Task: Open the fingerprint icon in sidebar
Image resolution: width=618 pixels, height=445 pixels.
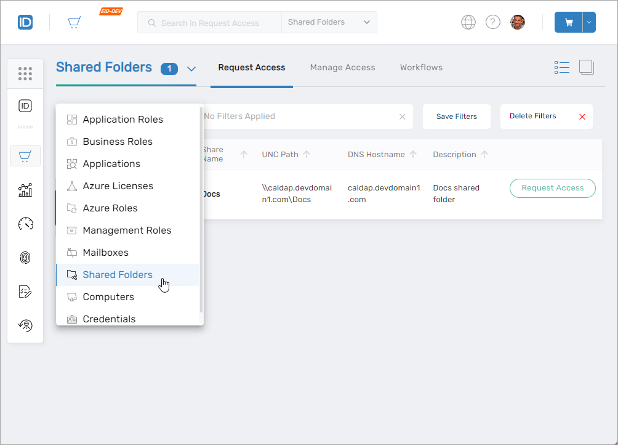Action: (25, 258)
